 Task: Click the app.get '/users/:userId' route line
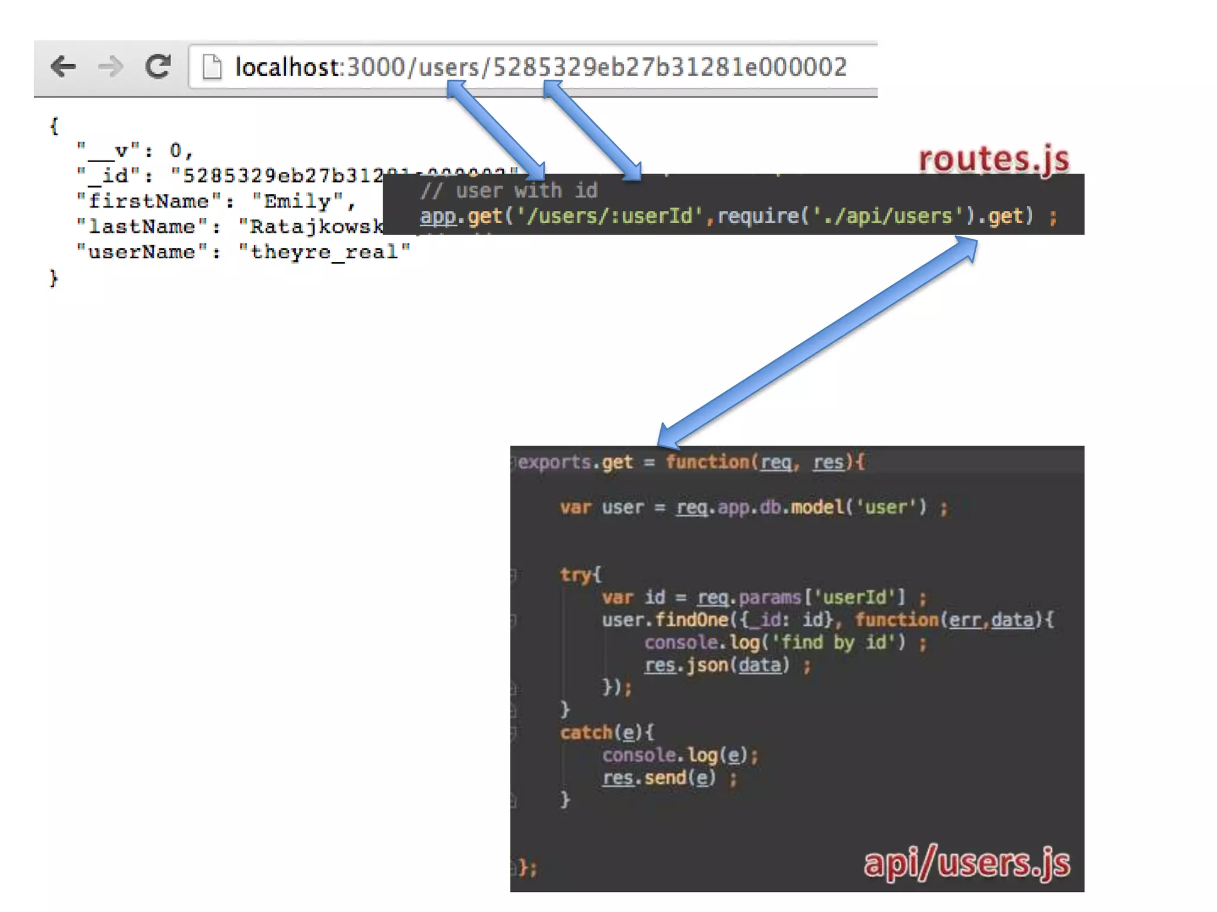pos(738,216)
